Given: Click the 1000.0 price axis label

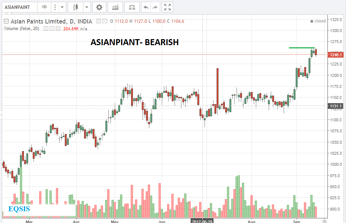Looking at the screenshot, I should point(336,164).
